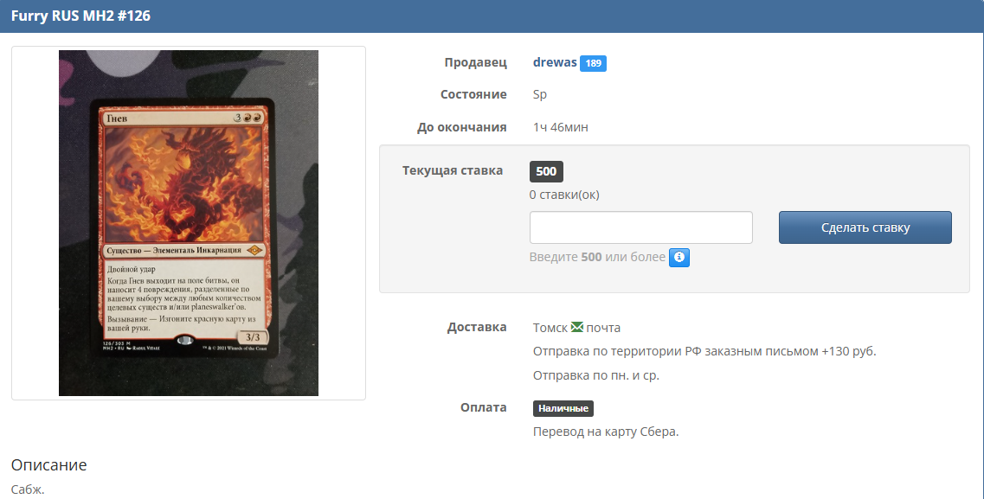Screen dimensions: 984x499
Task: Click the lot title Furry RUS MH2 #126
Action: click(x=80, y=16)
